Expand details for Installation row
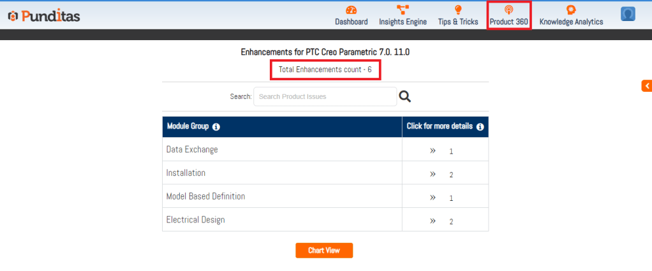Screen dimensions: 652x271 433,173
